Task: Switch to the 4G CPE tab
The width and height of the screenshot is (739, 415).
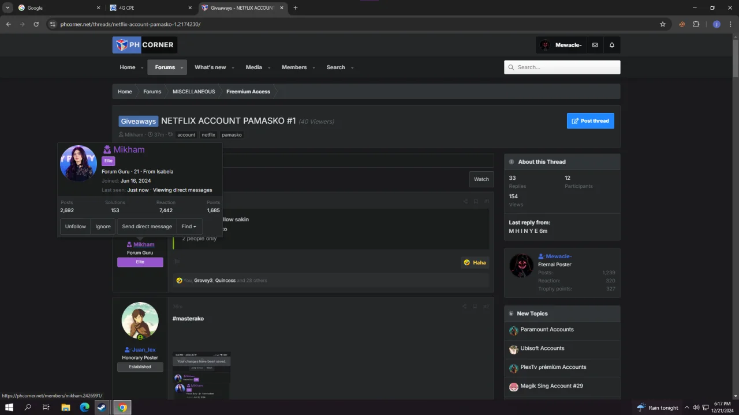Action: click(x=150, y=8)
